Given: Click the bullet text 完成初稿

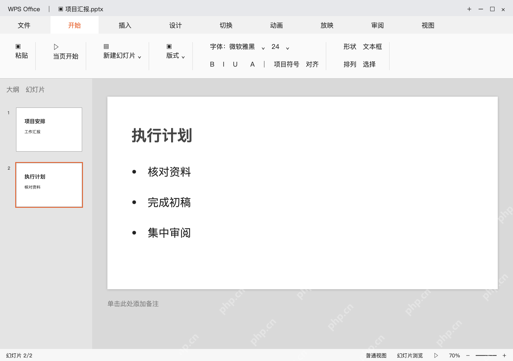Looking at the screenshot, I should tap(169, 202).
